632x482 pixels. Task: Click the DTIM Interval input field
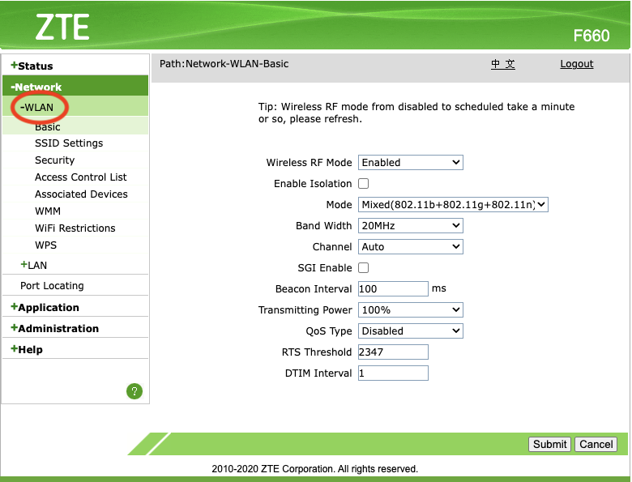pyautogui.click(x=393, y=373)
